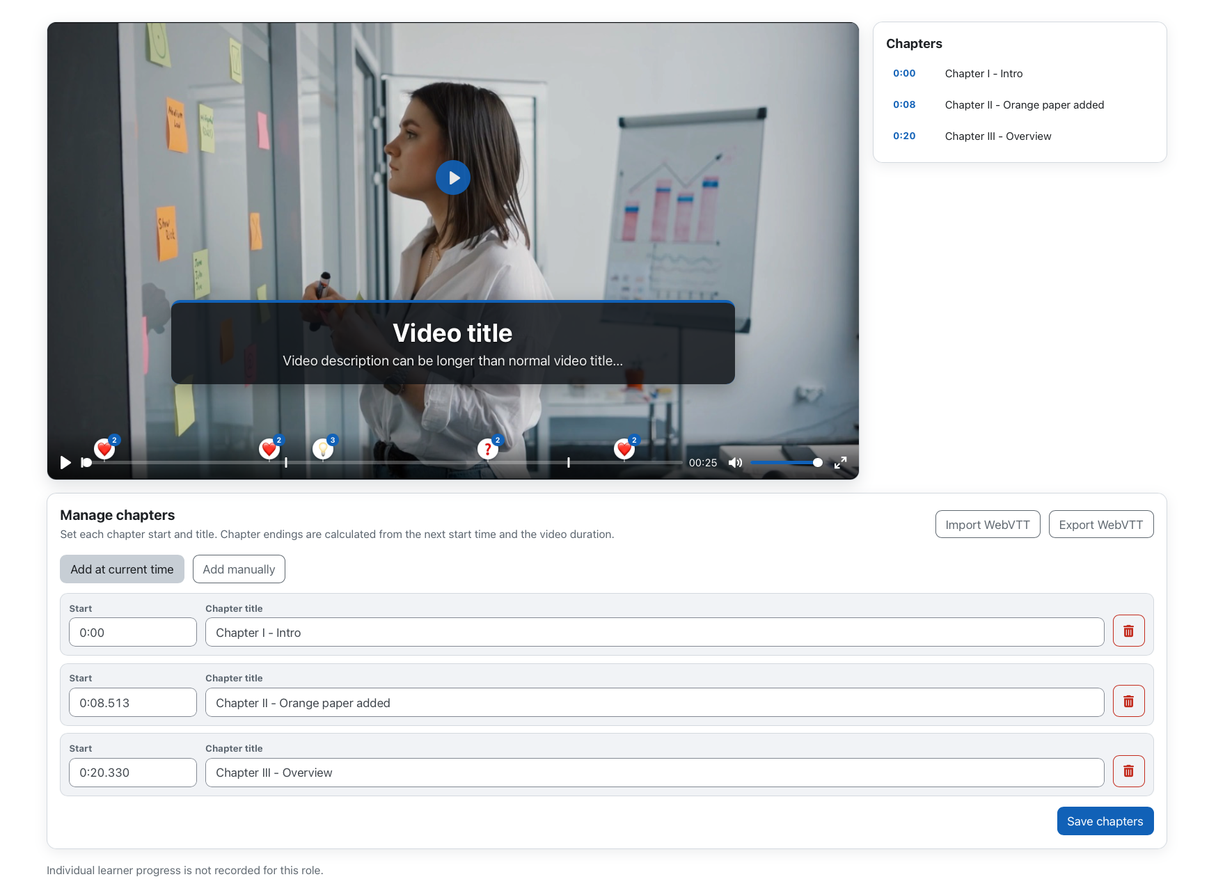The width and height of the screenshot is (1209, 893).
Task: Open fullscreen mode with the expand icon
Action: tap(840, 462)
